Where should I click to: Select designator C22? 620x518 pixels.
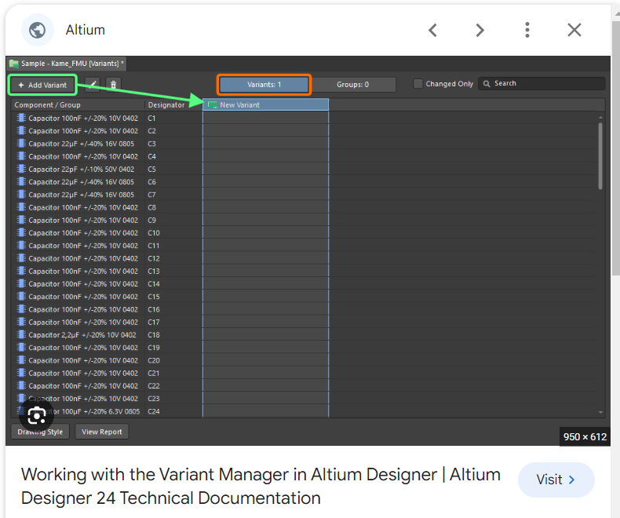(x=153, y=386)
